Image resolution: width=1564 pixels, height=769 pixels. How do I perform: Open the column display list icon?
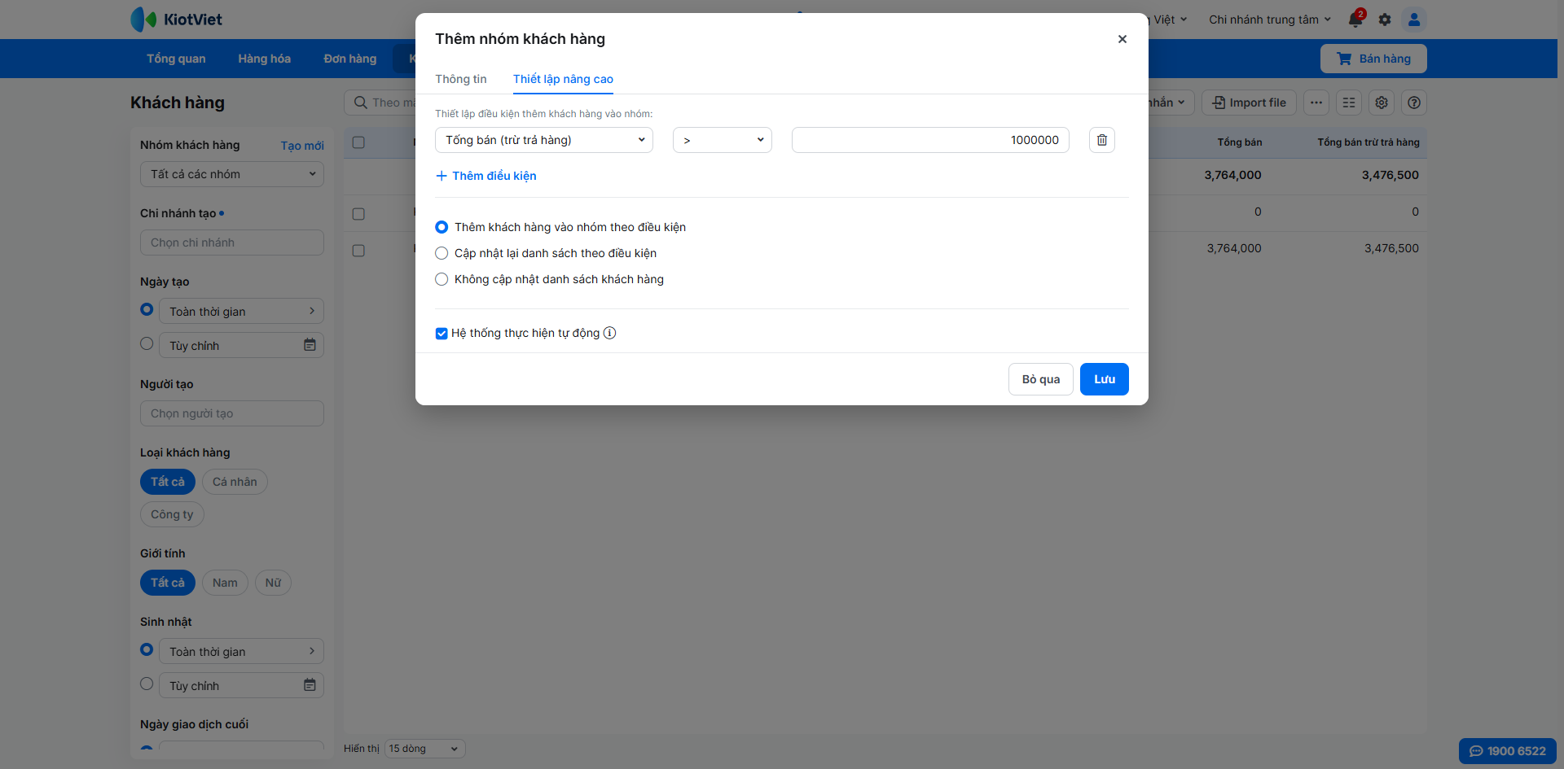point(1349,103)
